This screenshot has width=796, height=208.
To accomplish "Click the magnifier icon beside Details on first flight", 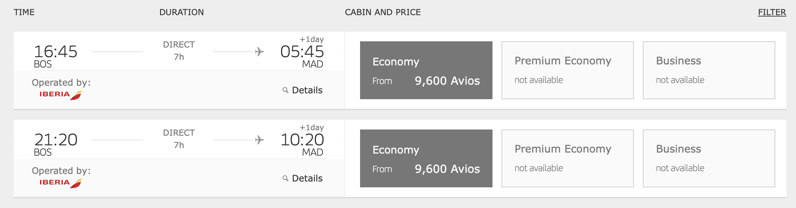I will 285,90.
